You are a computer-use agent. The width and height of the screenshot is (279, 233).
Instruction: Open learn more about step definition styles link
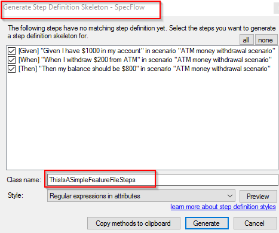(x=223, y=207)
